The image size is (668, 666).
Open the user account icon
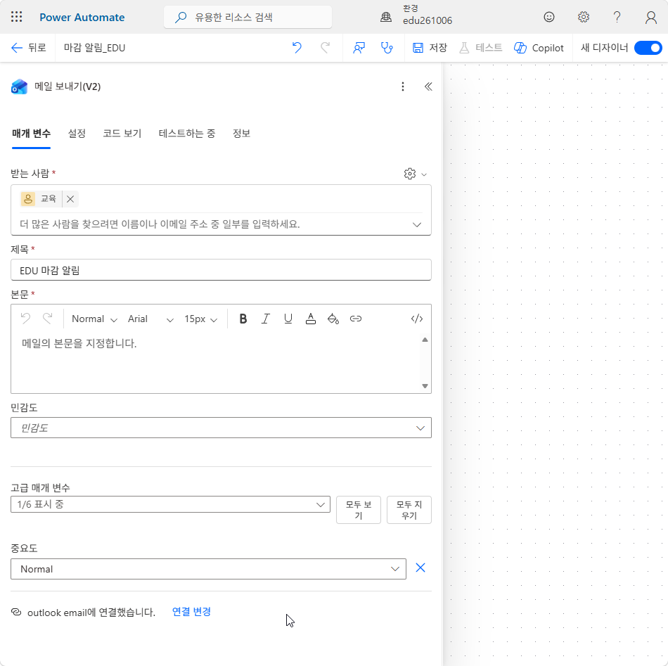(x=651, y=18)
